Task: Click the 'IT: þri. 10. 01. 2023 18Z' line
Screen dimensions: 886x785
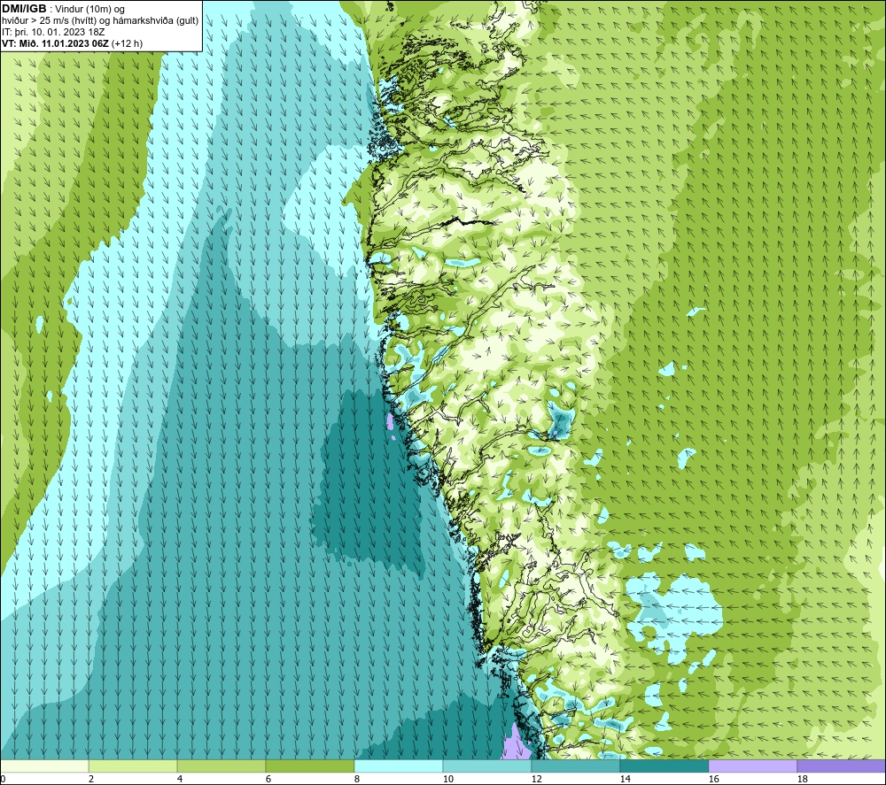Action: (x=53, y=32)
